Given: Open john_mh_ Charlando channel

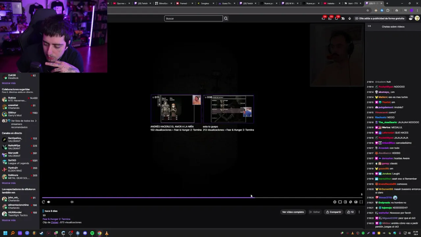Looking at the screenshot, I should point(20,199).
